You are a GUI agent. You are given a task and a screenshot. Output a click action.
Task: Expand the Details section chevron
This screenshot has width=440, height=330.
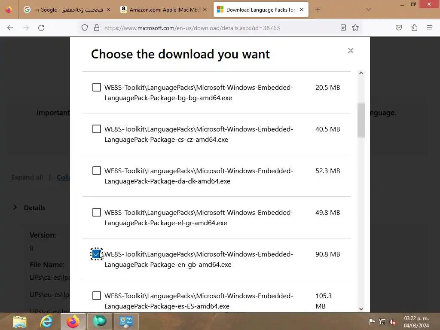(x=15, y=208)
